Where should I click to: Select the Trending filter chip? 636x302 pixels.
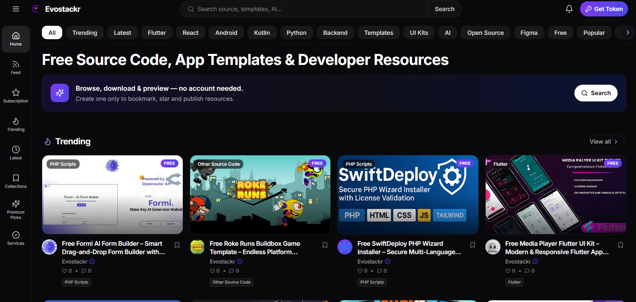pos(85,32)
